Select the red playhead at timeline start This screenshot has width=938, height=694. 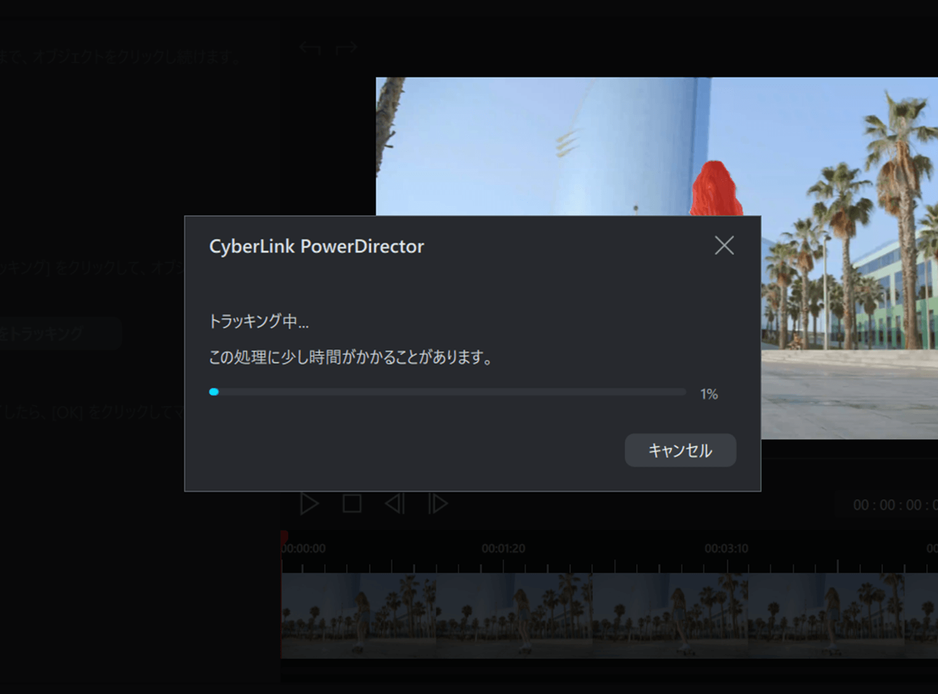point(284,537)
